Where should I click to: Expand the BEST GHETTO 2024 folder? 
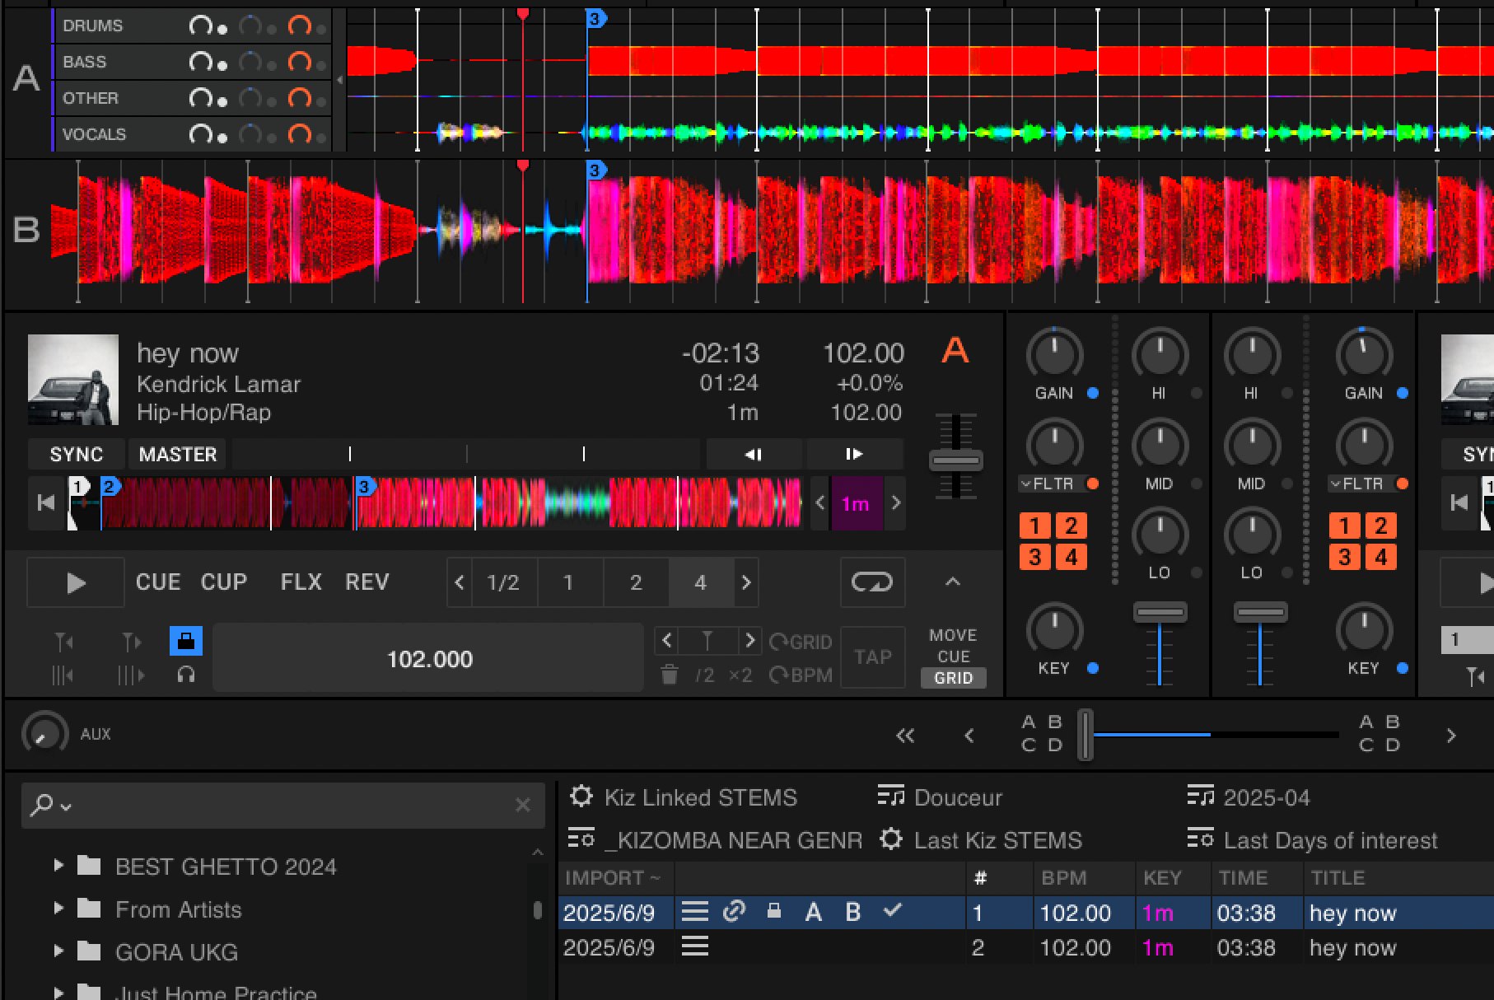[x=58, y=865]
